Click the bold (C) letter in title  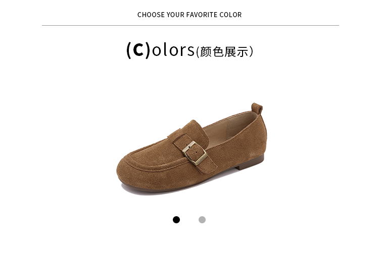click(x=139, y=50)
